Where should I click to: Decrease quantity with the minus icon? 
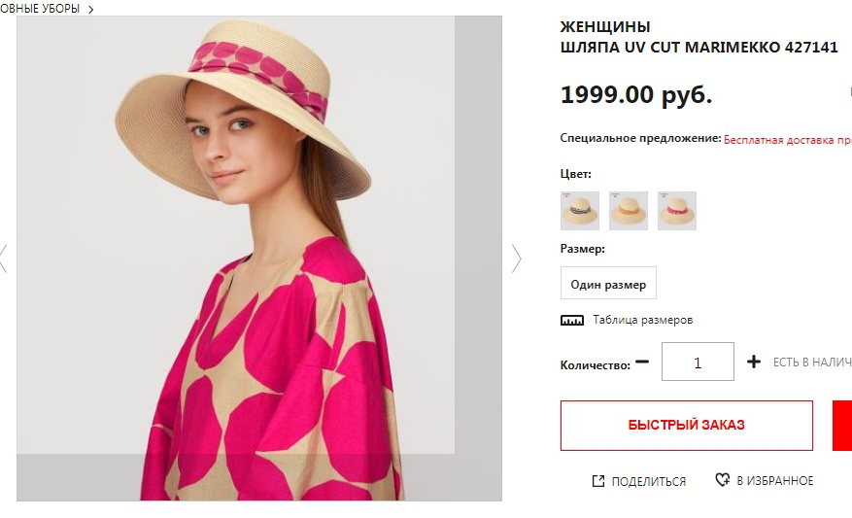point(641,363)
